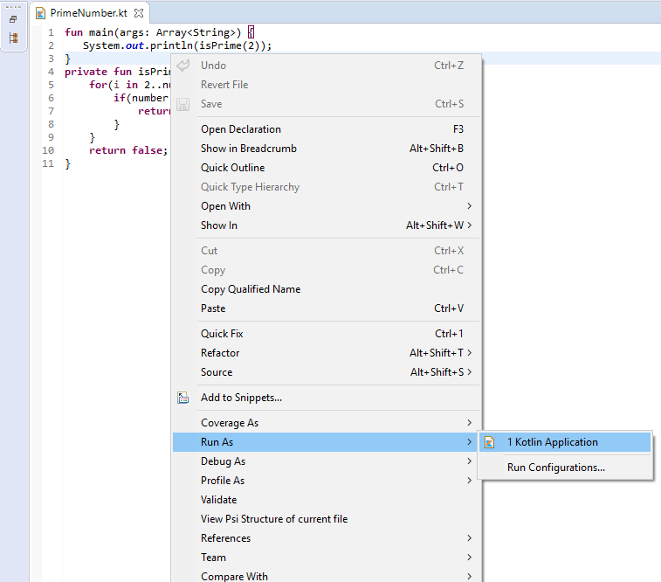The width and height of the screenshot is (661, 582).
Task: Choose Open Declaration from context menu
Action: (x=241, y=129)
